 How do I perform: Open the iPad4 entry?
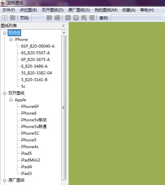(x=26, y=167)
